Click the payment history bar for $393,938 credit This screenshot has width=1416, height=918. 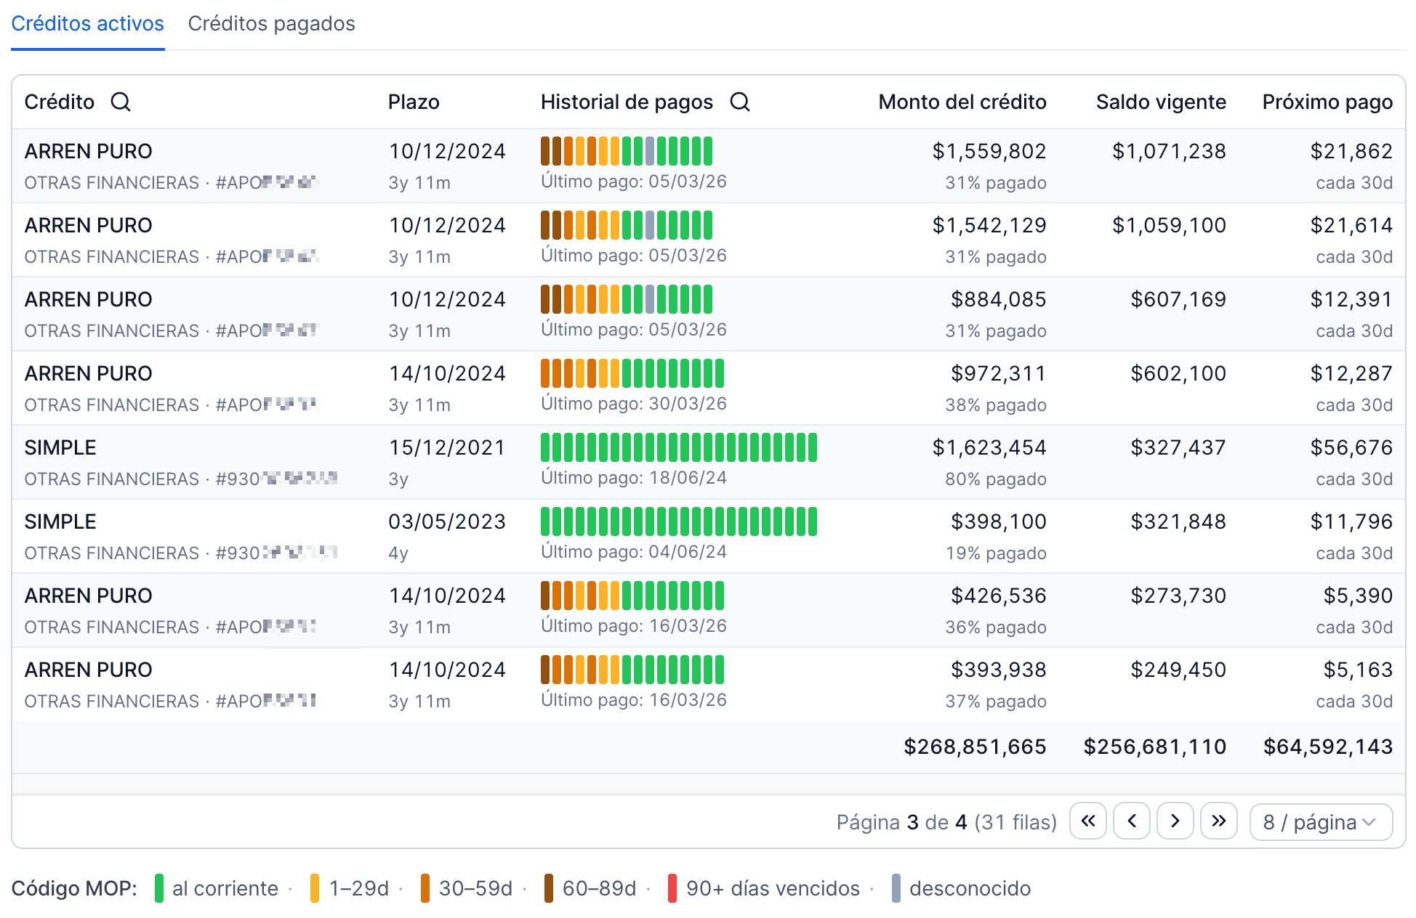[632, 670]
